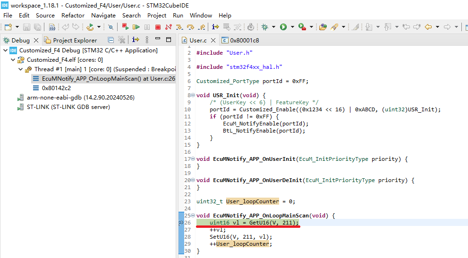
Task: Click the Step Return icon
Action: coord(202,27)
